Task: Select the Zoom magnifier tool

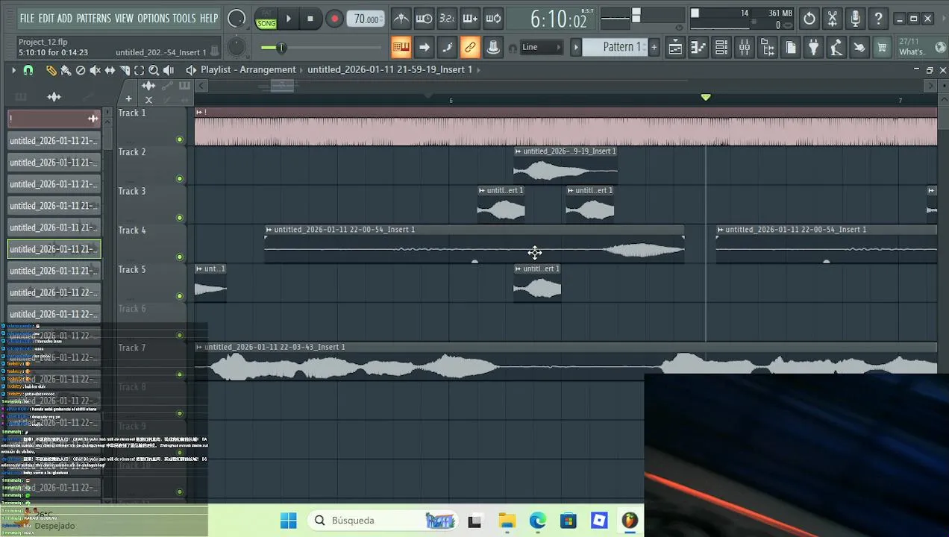Action: tap(154, 70)
